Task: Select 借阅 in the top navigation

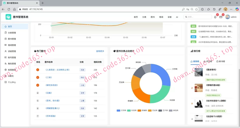Action: point(161,17)
